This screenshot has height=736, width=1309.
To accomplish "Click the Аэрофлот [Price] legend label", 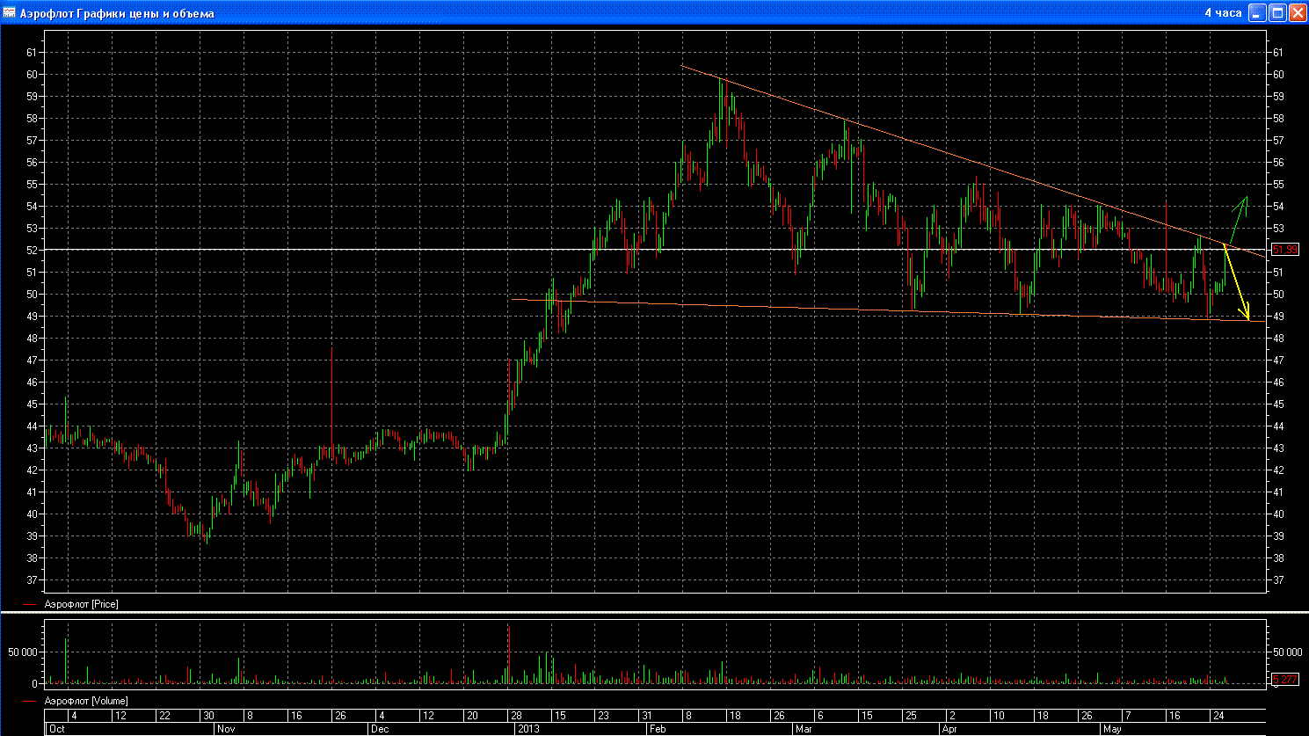I will point(81,605).
